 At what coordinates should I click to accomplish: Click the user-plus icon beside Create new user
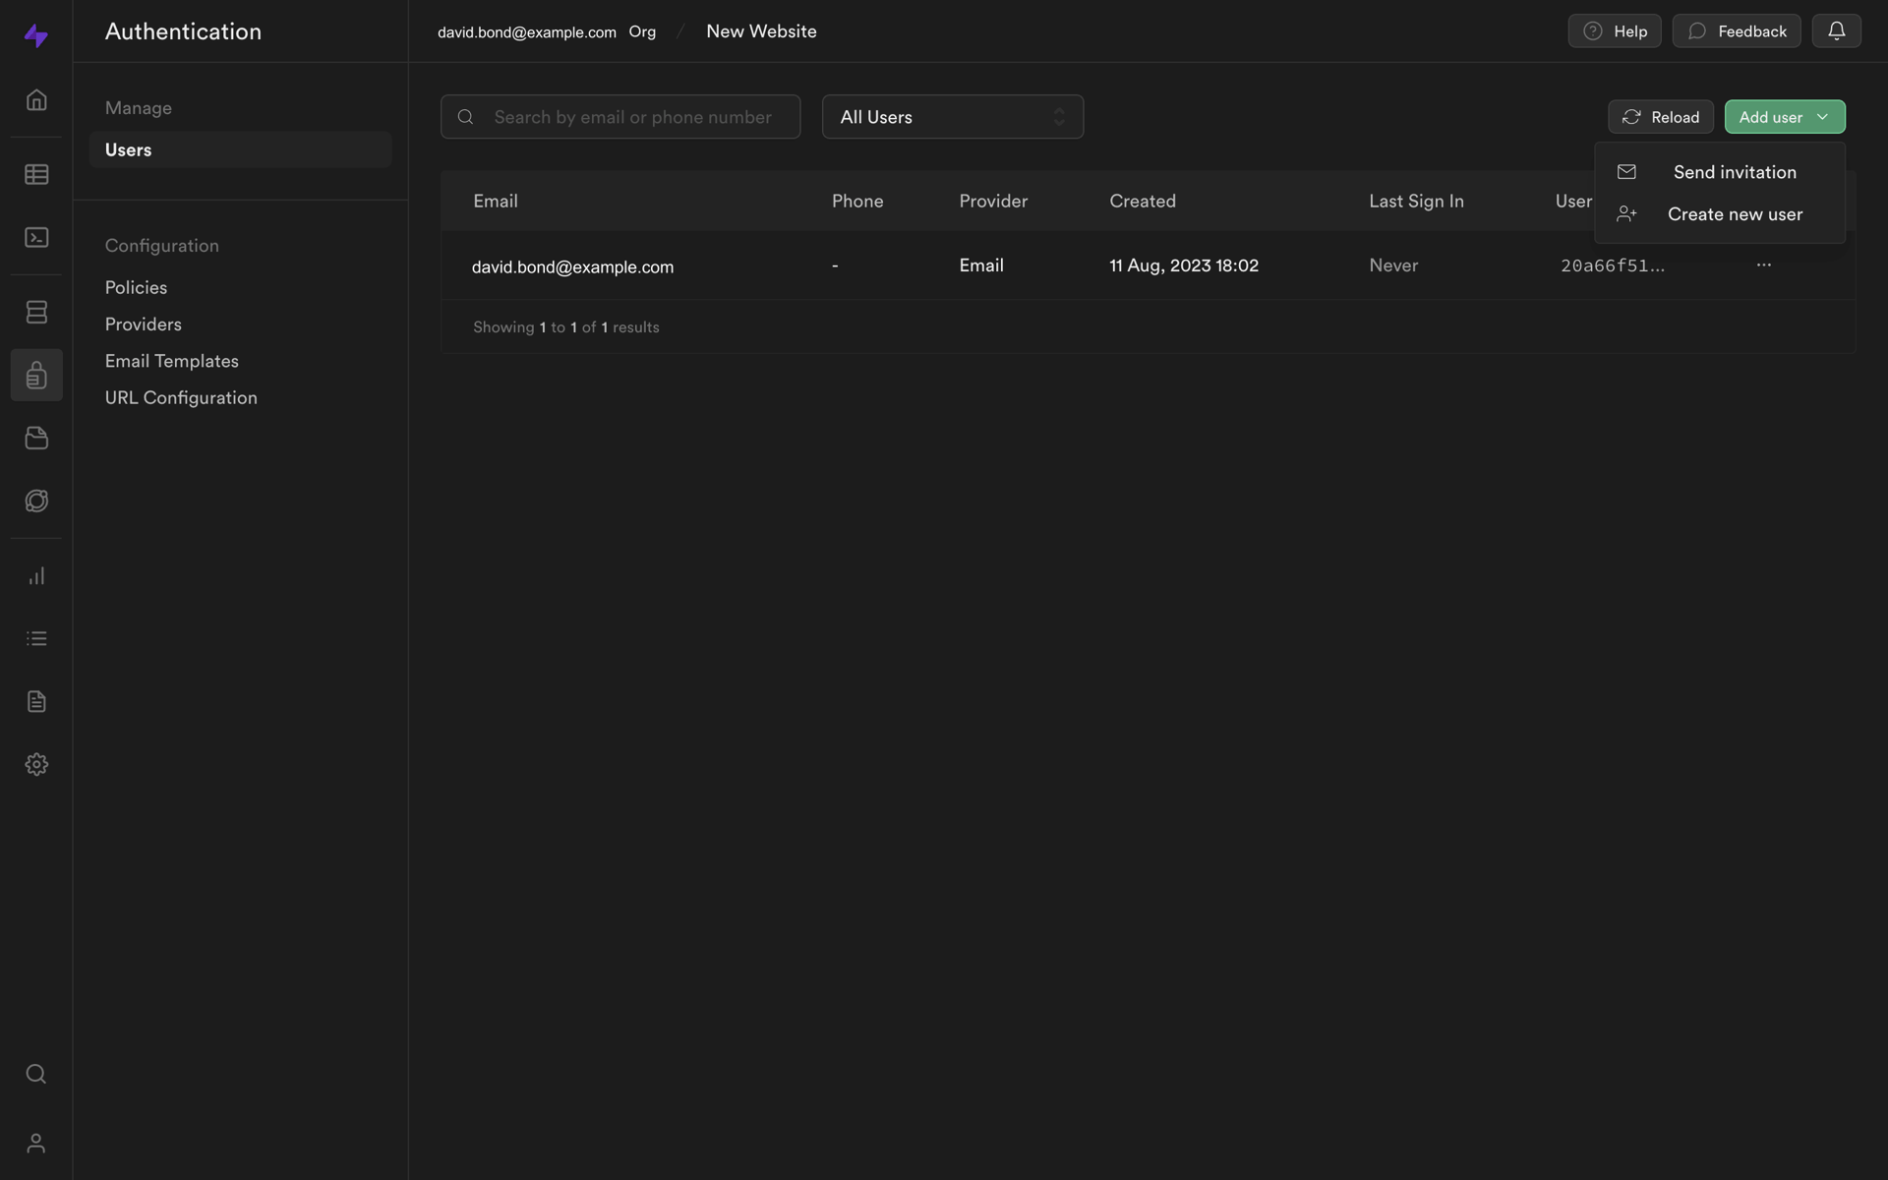pos(1626,214)
